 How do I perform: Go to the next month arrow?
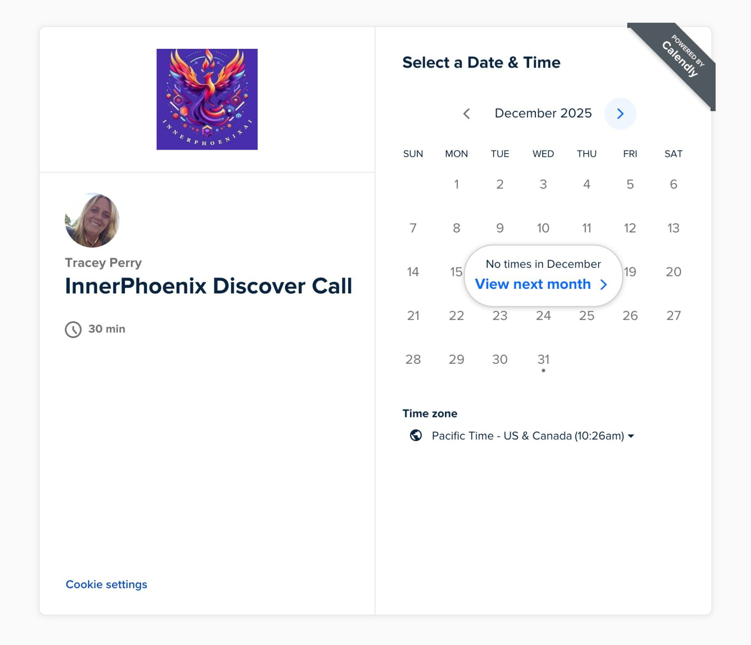(x=620, y=114)
